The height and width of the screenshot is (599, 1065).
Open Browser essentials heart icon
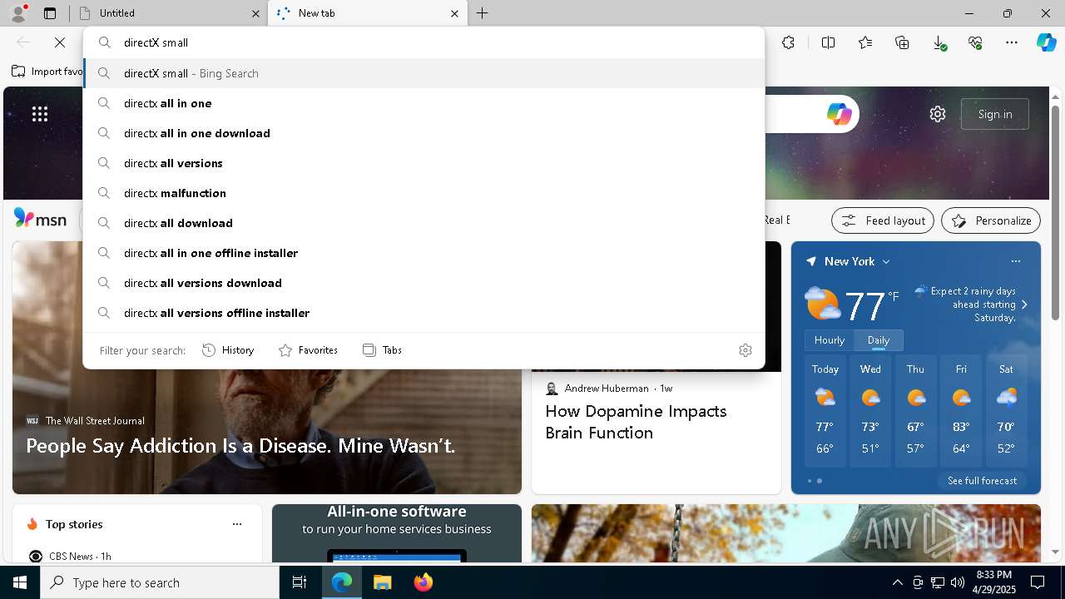975,42
